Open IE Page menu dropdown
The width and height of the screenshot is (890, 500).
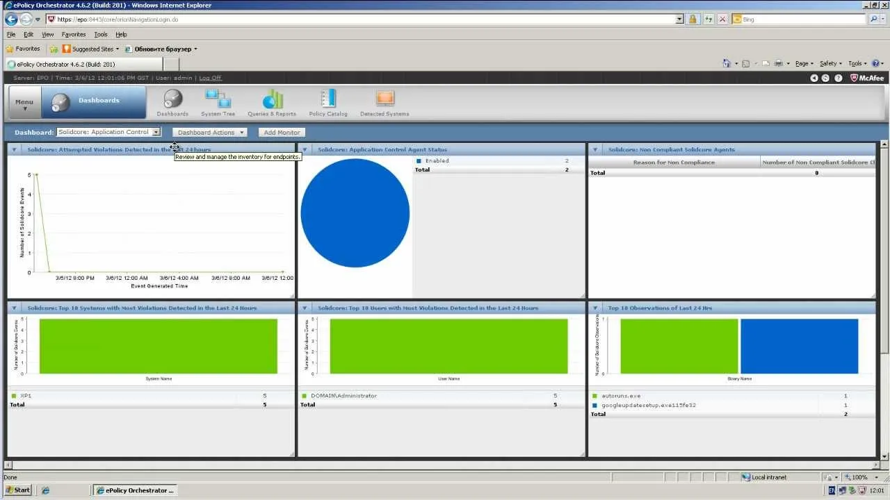(804, 63)
